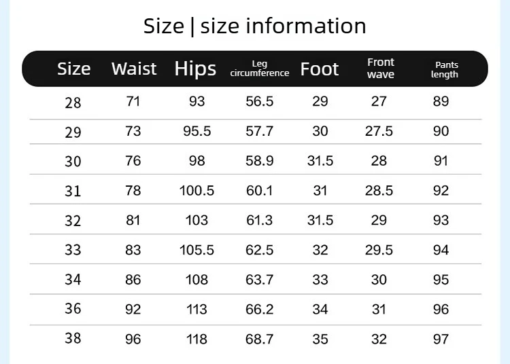Select size 38 in the Size column
Screen dimensions: 510x364
click(x=73, y=338)
